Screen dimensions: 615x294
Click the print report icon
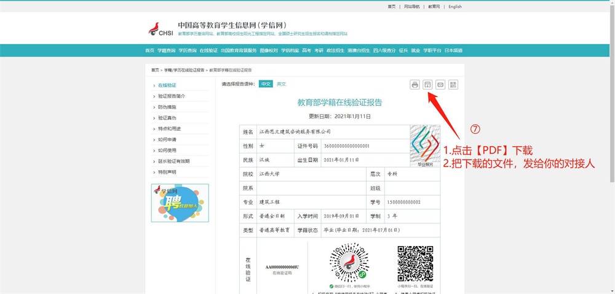tap(415, 85)
